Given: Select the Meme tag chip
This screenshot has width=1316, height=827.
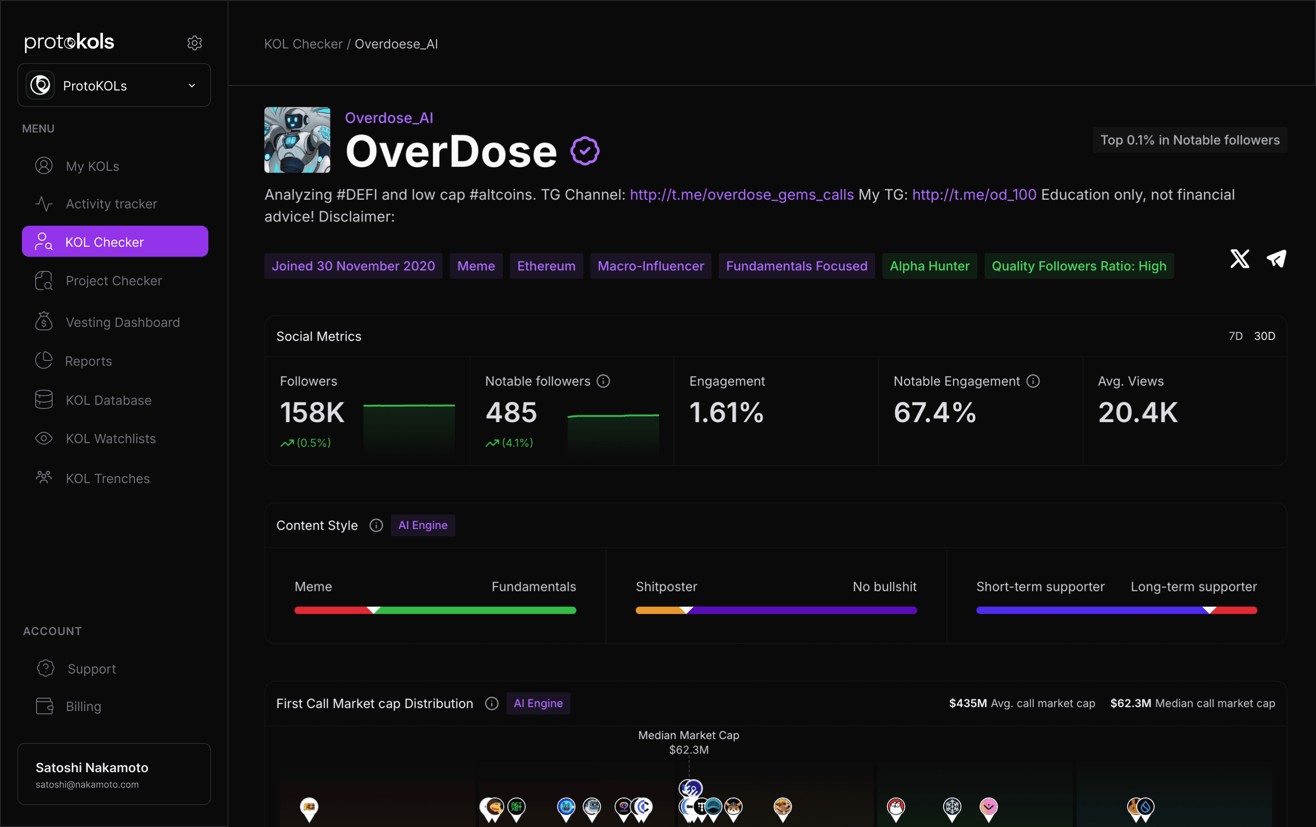Looking at the screenshot, I should (476, 265).
